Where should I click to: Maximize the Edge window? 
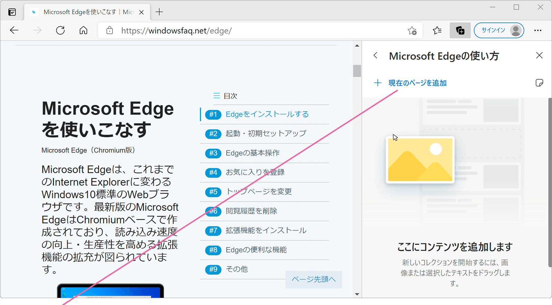click(516, 7)
